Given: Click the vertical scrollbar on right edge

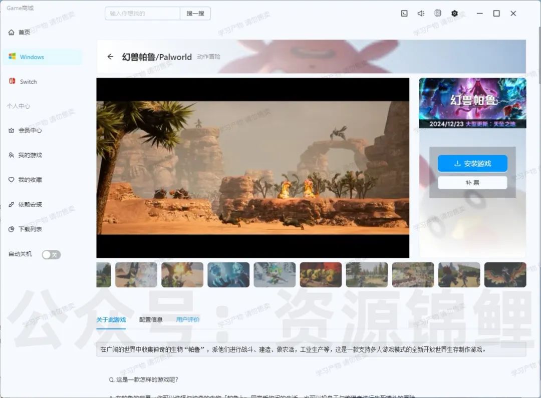Looking at the screenshot, I should point(539,55).
